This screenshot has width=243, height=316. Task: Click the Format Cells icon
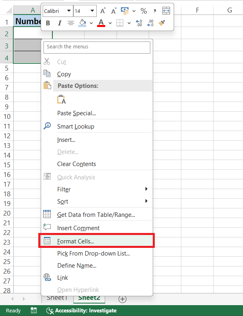[x=47, y=241]
